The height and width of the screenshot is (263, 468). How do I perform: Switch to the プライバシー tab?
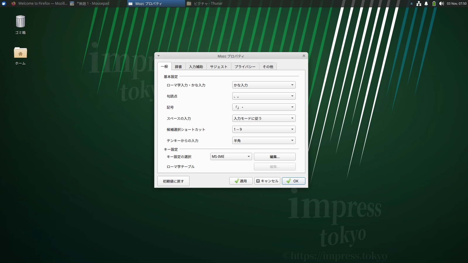click(245, 67)
